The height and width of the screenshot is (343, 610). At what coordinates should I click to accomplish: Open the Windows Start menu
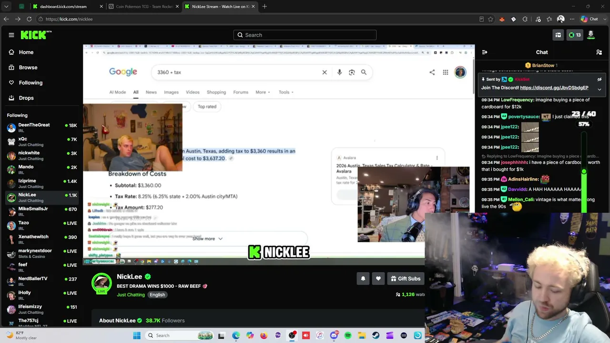click(x=137, y=335)
